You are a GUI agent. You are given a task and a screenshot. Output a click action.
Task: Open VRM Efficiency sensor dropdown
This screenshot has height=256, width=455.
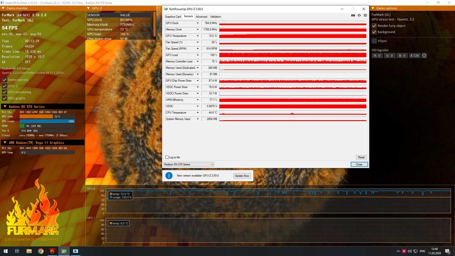tap(197, 100)
